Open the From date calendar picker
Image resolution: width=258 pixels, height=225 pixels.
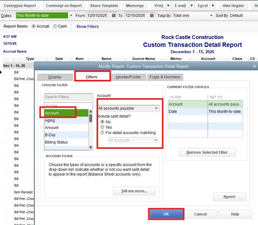tap(114, 16)
